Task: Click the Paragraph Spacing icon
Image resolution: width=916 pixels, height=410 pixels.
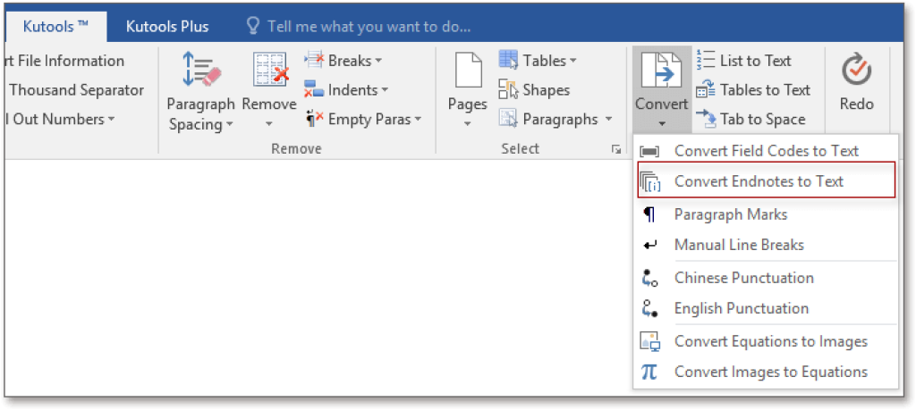Action: (201, 70)
